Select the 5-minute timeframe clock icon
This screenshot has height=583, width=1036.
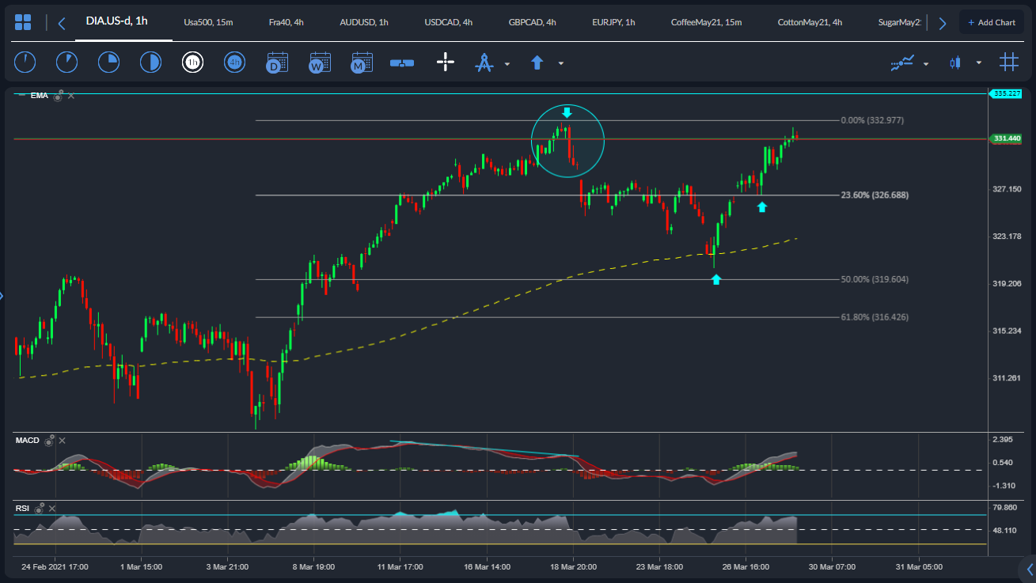(66, 62)
